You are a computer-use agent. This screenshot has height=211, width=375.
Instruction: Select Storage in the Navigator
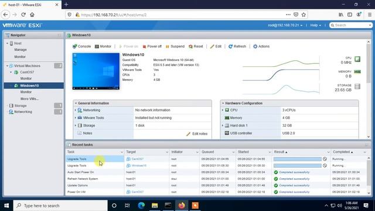point(21,105)
